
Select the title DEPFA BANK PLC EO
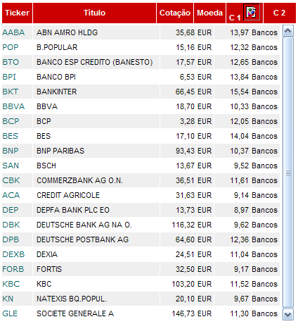[x=73, y=210]
